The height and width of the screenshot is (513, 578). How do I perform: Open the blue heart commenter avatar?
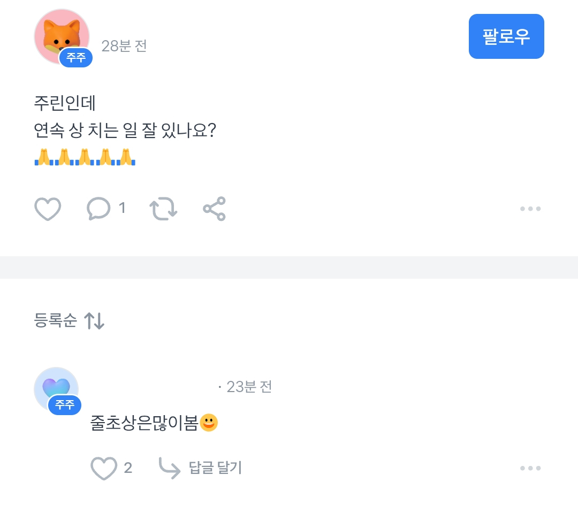tap(56, 386)
